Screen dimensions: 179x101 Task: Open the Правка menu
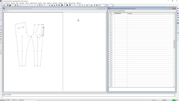13,3
